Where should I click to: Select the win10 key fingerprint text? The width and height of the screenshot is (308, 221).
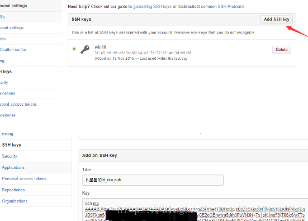coord(143,53)
